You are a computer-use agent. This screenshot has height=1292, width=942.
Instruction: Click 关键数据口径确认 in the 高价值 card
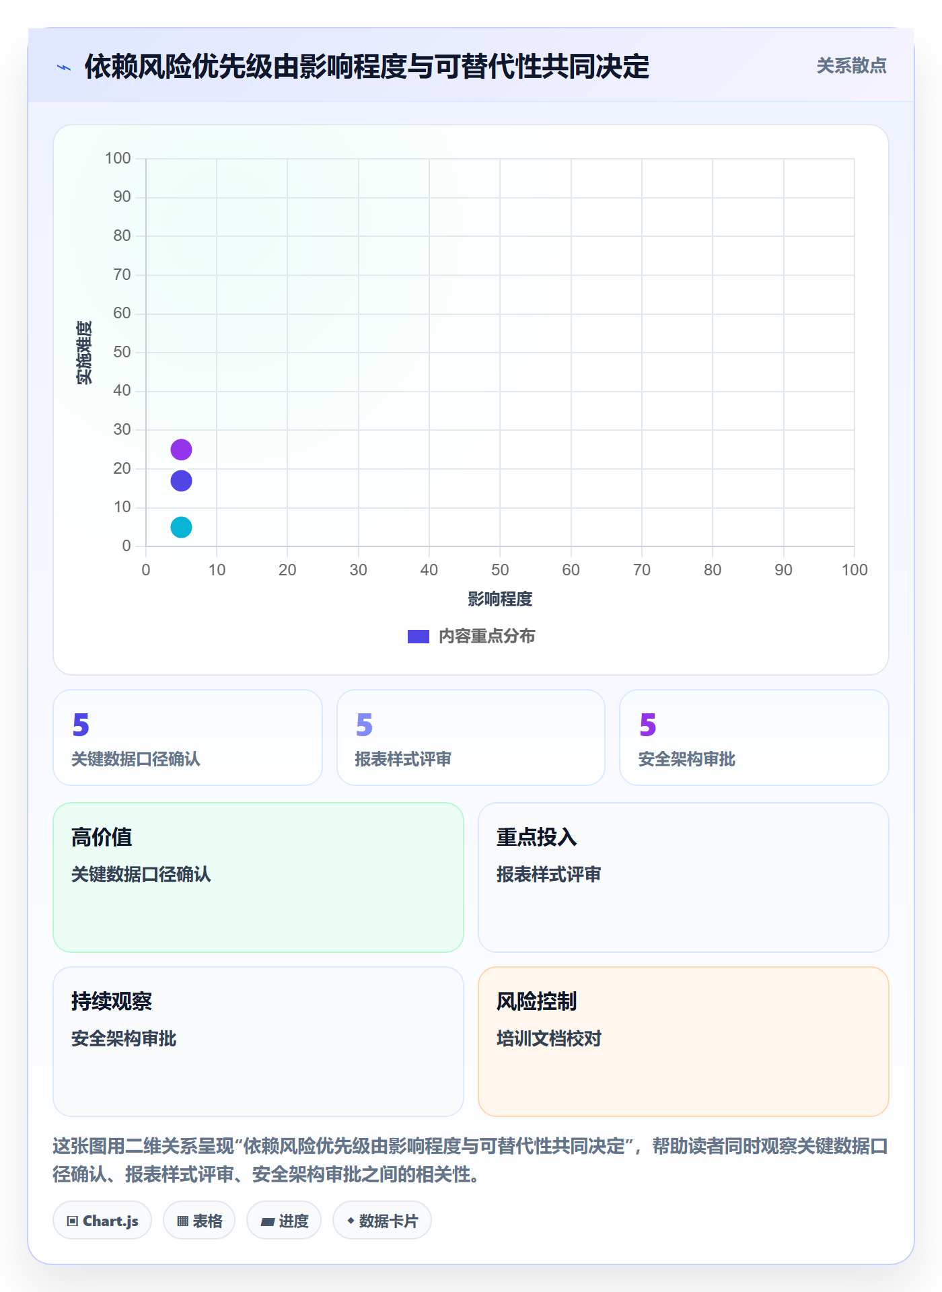click(141, 874)
